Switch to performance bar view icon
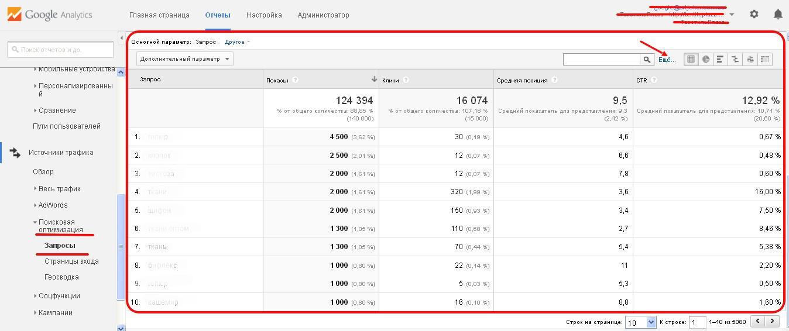 tap(721, 59)
